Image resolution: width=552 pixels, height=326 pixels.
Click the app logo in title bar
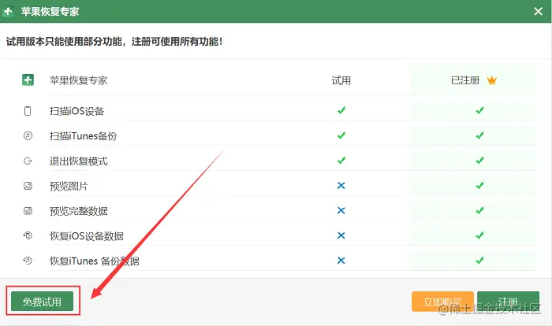[8, 11]
